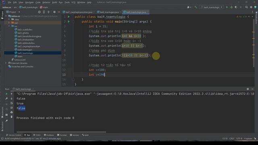Open Version Control tool window
The height and width of the screenshot is (145, 258).
13,135
